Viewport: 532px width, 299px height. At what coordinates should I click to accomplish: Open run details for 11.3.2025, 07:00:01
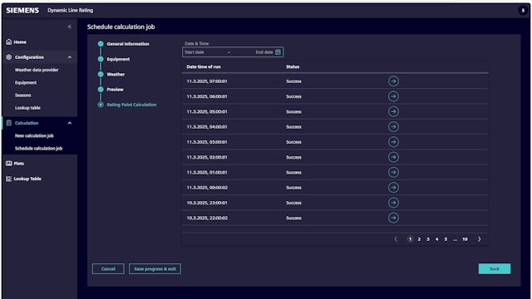click(x=393, y=81)
